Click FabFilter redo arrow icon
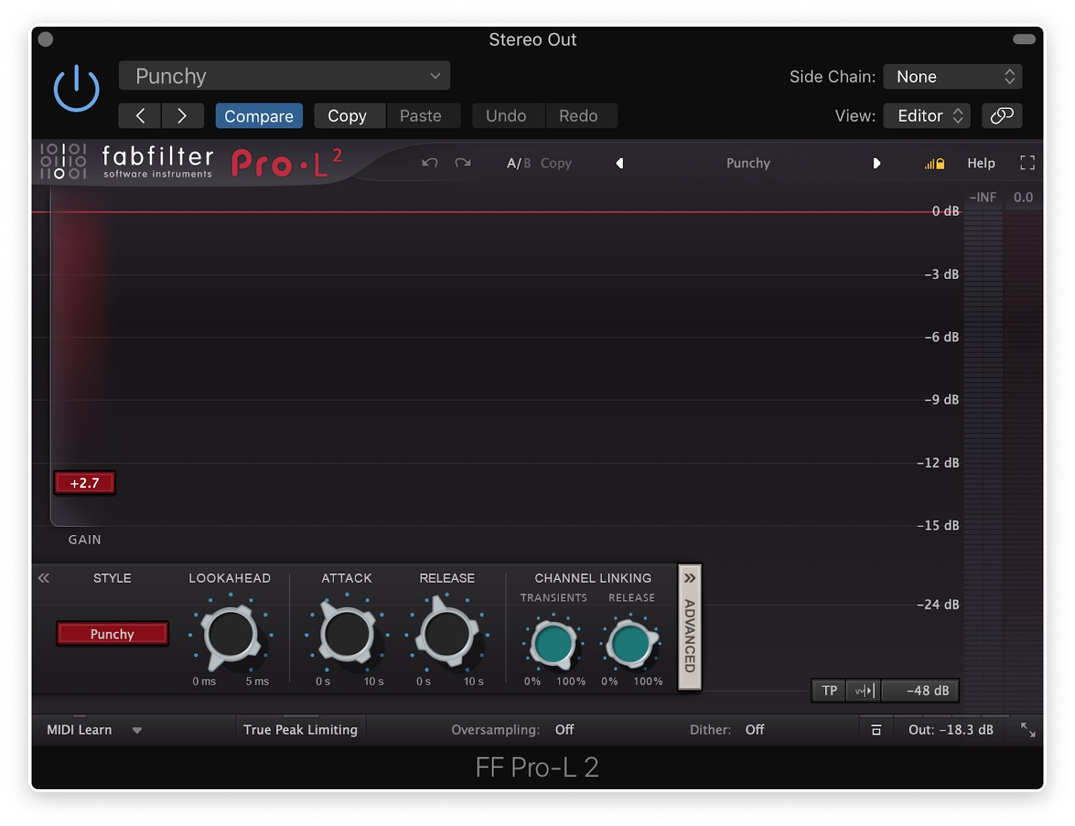 pyautogui.click(x=463, y=163)
